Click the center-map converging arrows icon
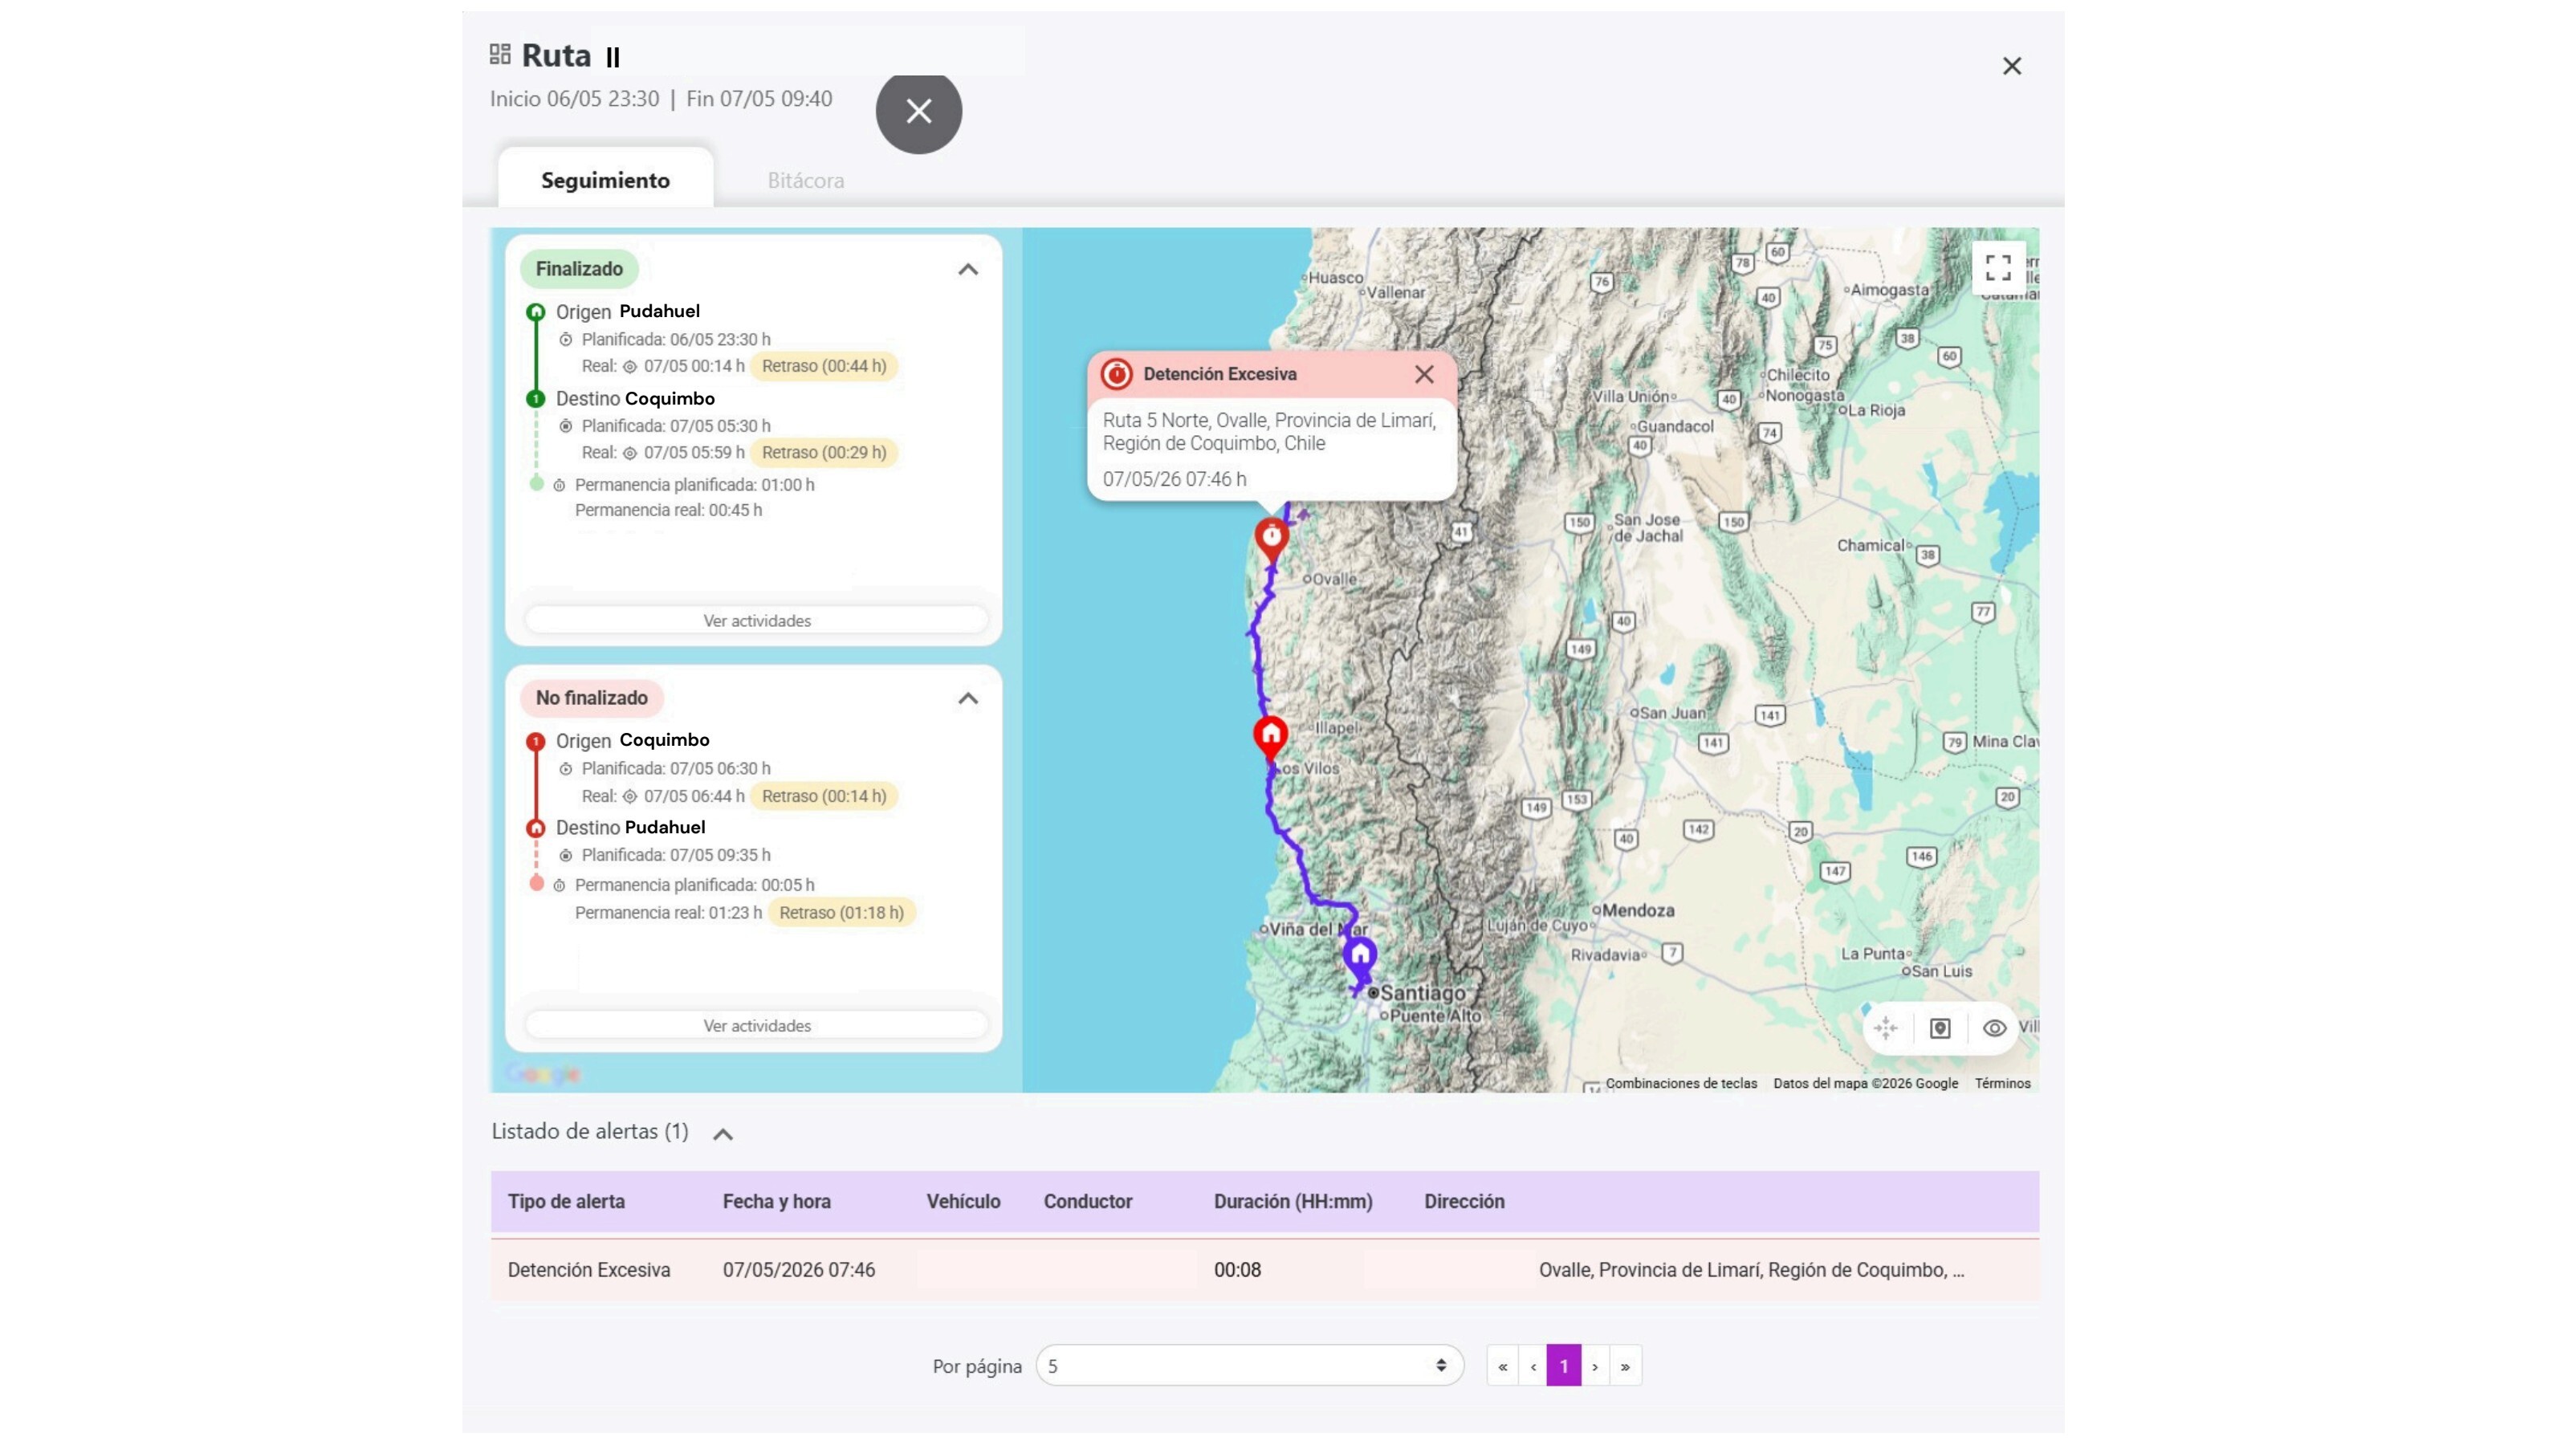2569x1445 pixels. pyautogui.click(x=1886, y=1028)
